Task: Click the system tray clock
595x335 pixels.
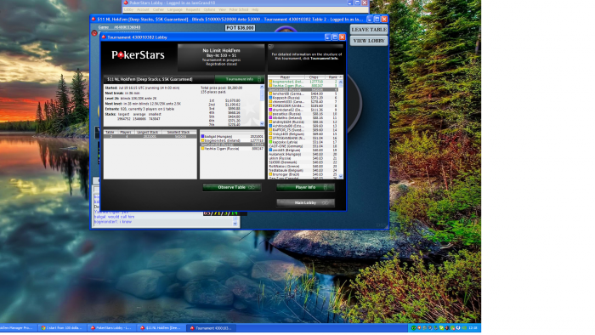Action: point(473,328)
